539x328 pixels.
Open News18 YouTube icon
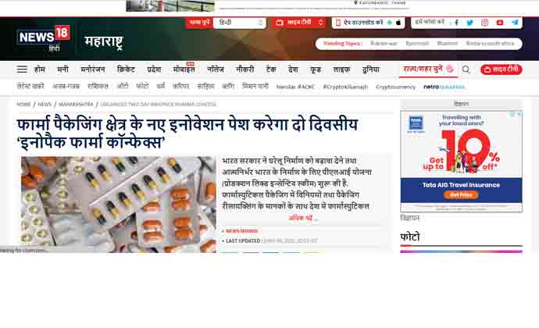tap(500, 23)
